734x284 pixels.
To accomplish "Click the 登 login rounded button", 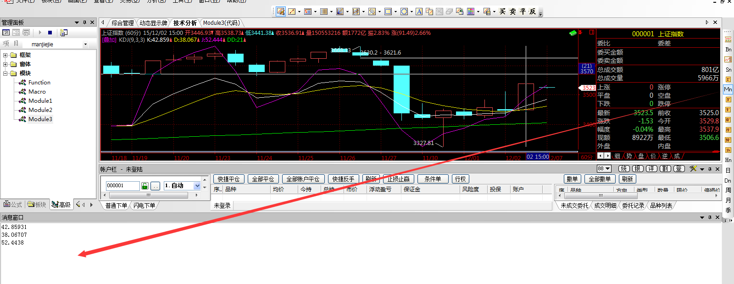I will click(x=679, y=169).
